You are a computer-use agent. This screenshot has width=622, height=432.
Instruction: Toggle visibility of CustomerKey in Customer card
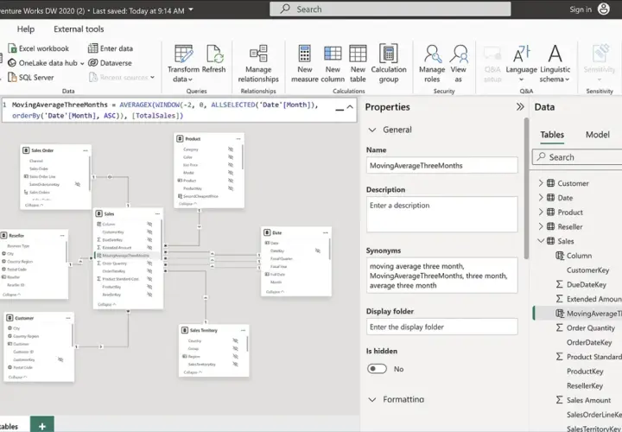pyautogui.click(x=60, y=359)
